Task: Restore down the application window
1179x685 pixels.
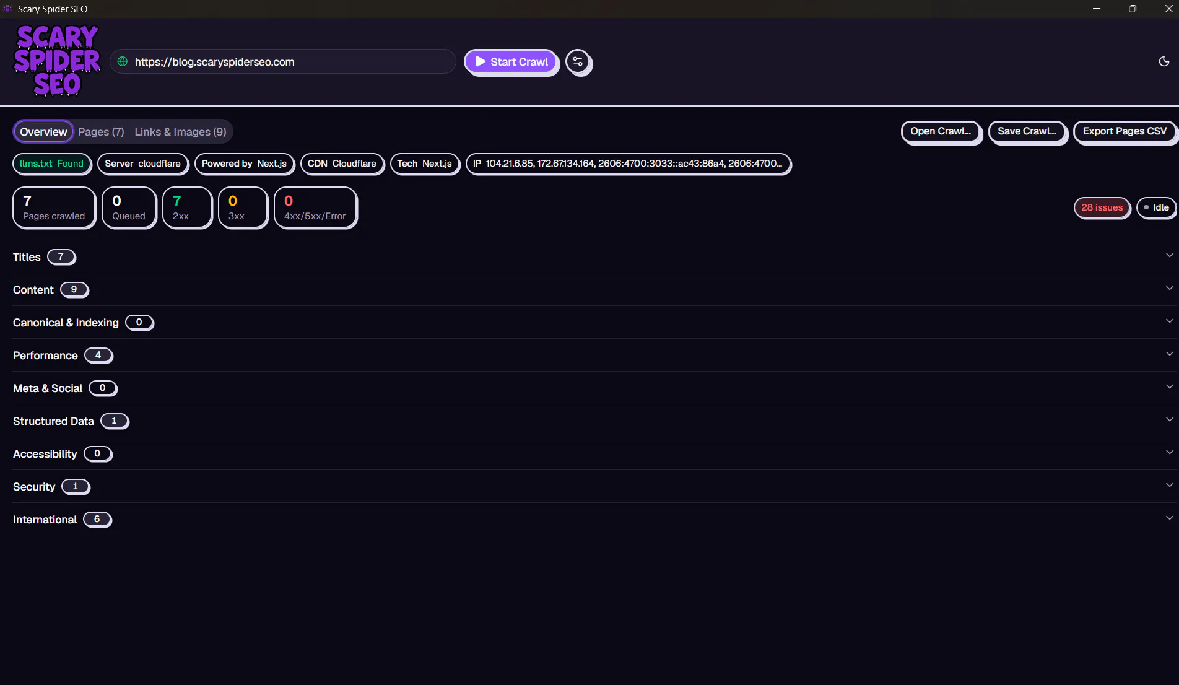Action: (x=1133, y=9)
